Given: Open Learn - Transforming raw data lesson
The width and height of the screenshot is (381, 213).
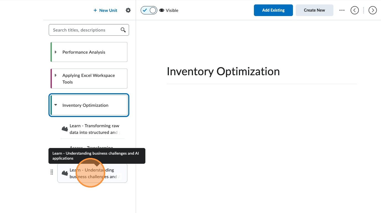Looking at the screenshot, I should coord(94,129).
